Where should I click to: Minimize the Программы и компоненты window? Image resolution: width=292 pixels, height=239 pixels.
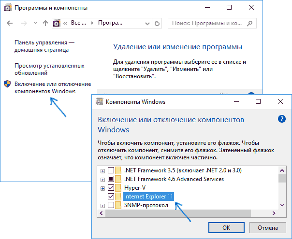207,7
